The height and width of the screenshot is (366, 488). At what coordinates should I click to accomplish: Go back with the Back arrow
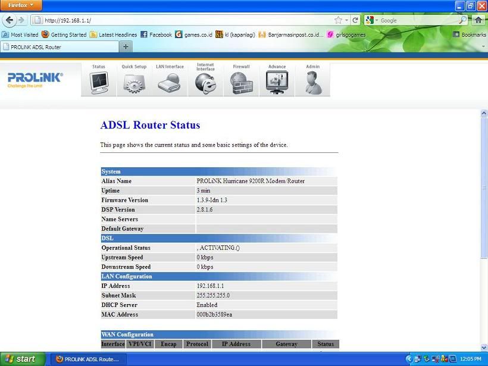10,20
